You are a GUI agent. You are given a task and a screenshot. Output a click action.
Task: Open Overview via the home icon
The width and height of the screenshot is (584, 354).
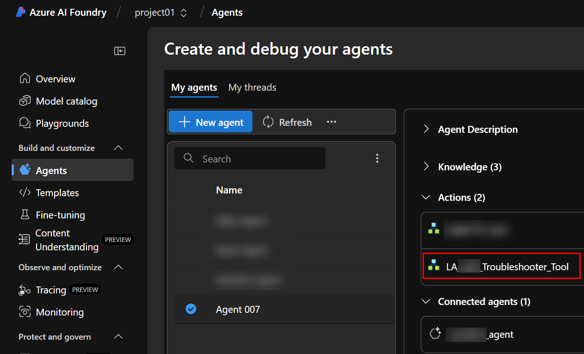[25, 79]
